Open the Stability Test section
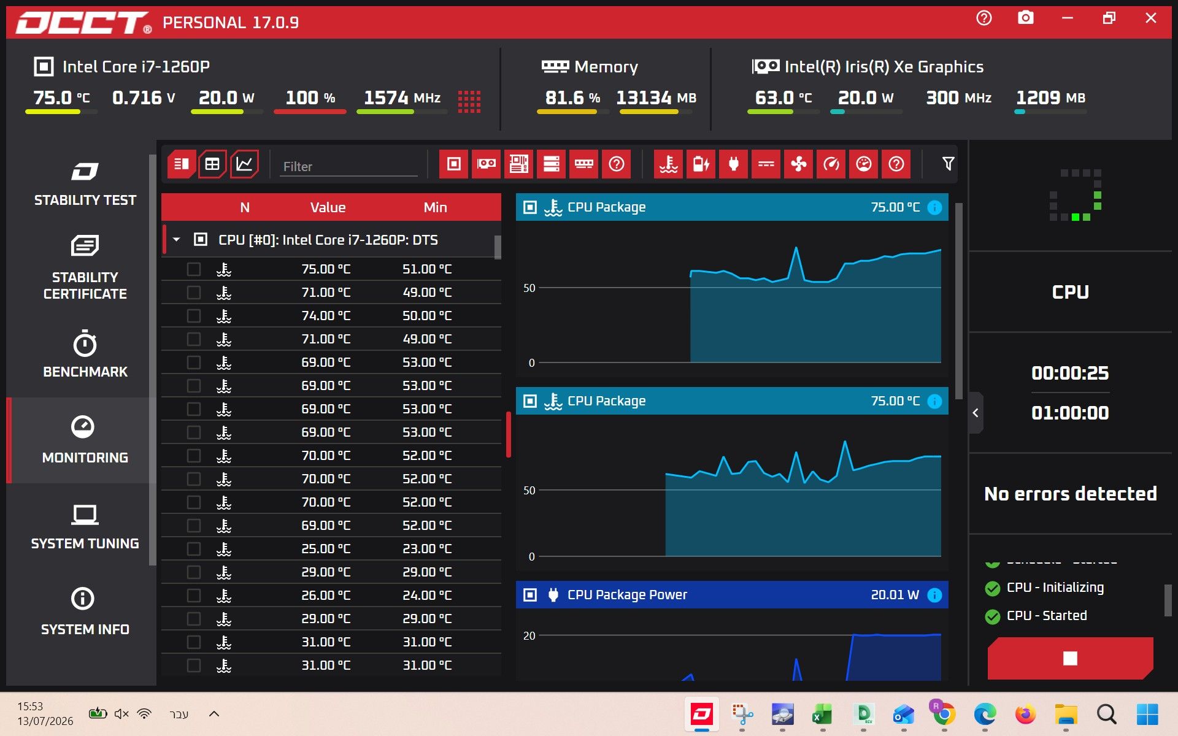The width and height of the screenshot is (1178, 736). click(85, 183)
